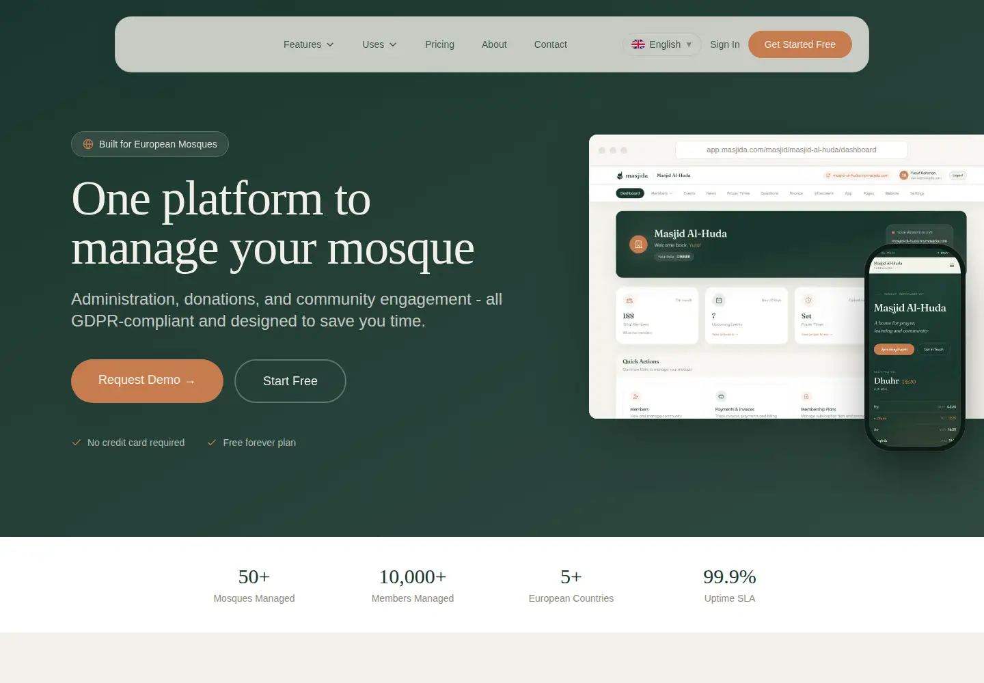The image size is (984, 683).
Task: Open the English language selector
Action: click(x=661, y=44)
